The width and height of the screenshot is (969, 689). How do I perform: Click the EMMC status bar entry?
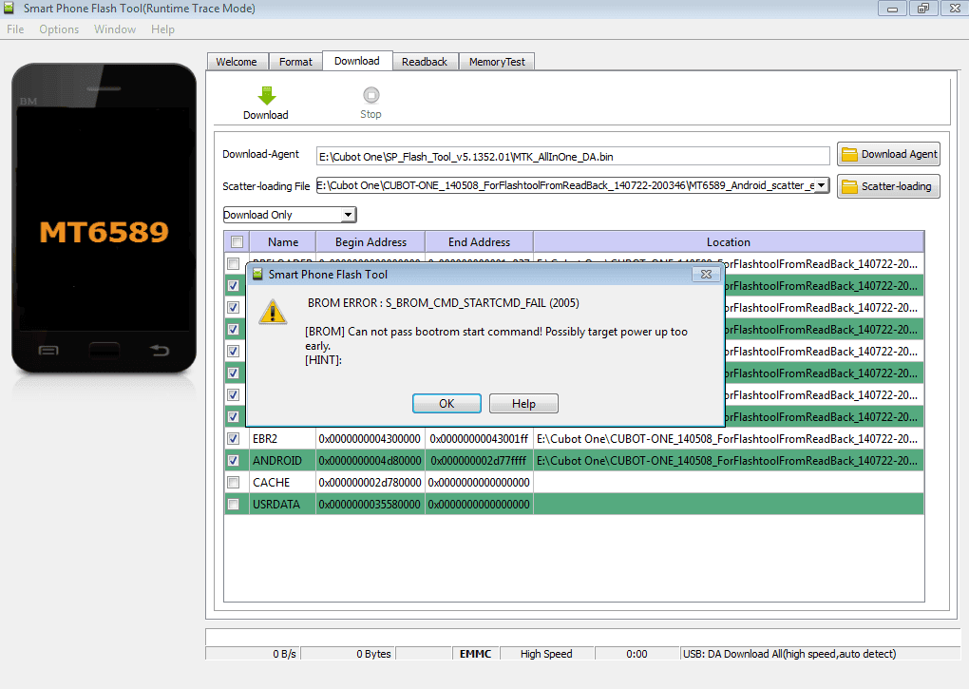(x=475, y=654)
